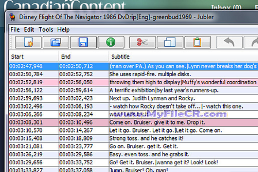258x172 pixels.
Task: Undo using the curved left-arrow icon
Action: [229, 42]
